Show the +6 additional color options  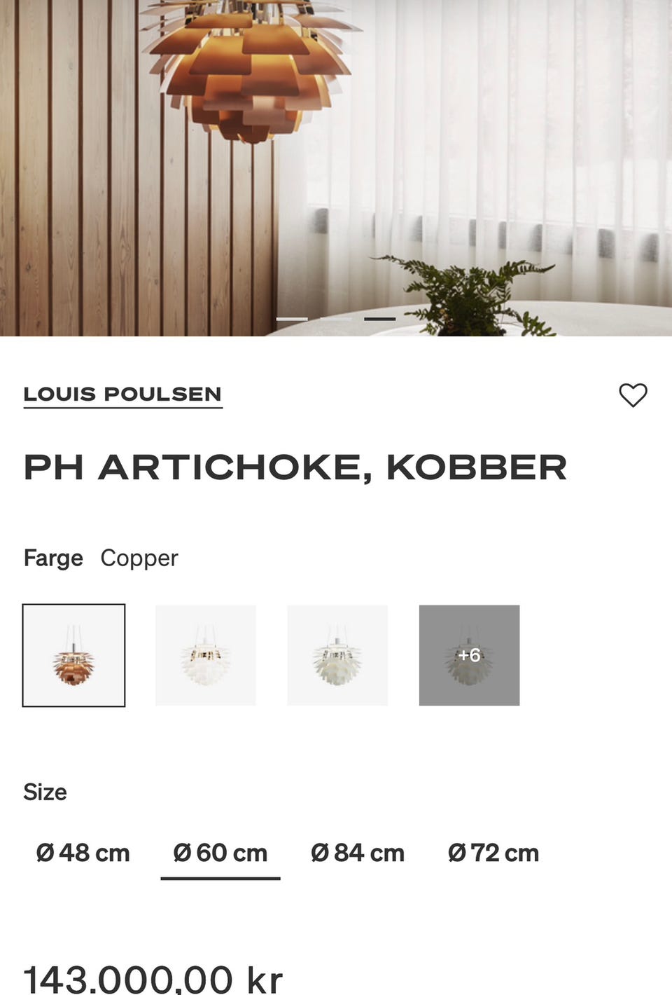(x=470, y=655)
